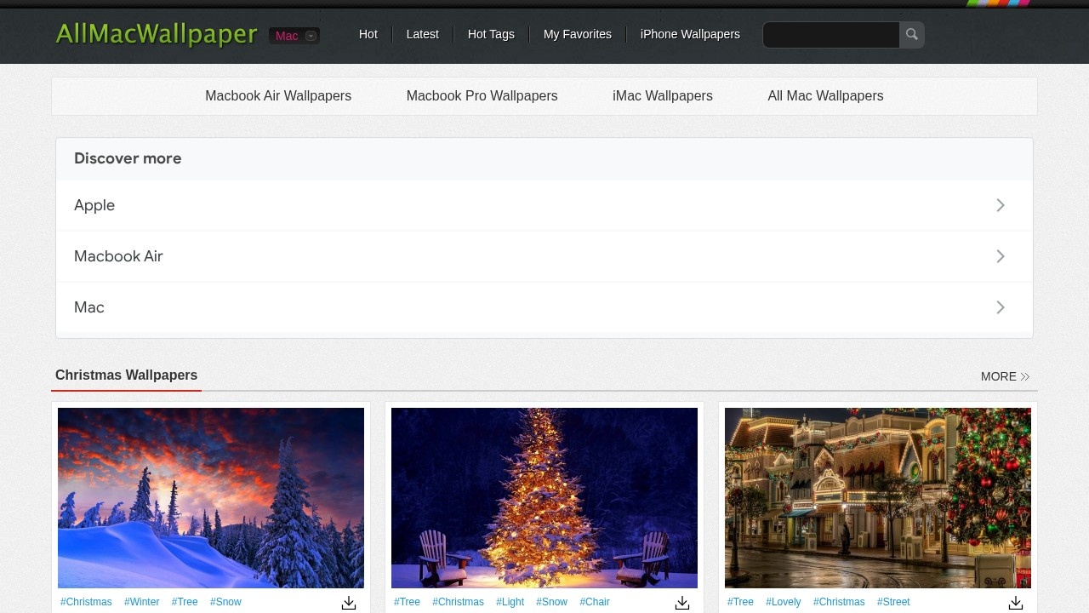Expand the Macbook Air discover item
The height and width of the screenshot is (613, 1089).
click(x=1001, y=256)
